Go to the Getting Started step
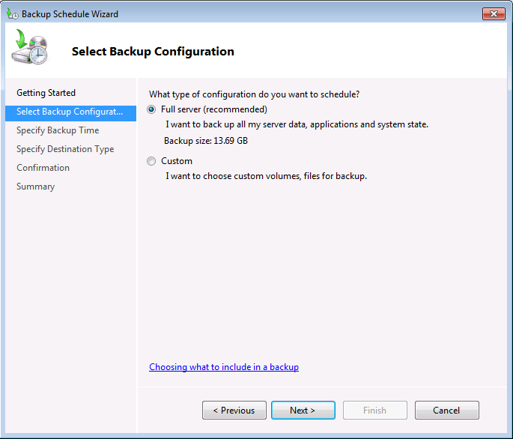This screenshot has width=513, height=439. [x=46, y=93]
